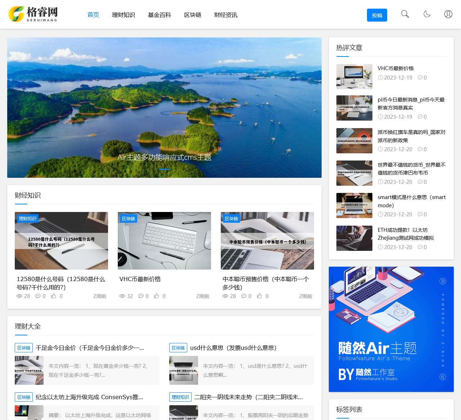The image size is (461, 420).
Task: Click the thumbs-up icon under 中本聪币预售价格
Action: click(260, 296)
